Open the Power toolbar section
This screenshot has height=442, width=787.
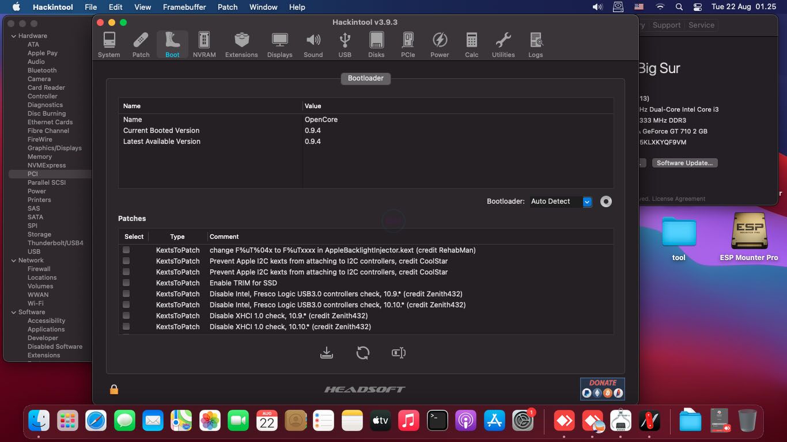440,45
